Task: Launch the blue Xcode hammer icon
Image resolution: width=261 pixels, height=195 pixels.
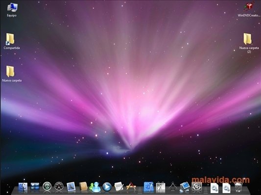Action: [x=149, y=187]
